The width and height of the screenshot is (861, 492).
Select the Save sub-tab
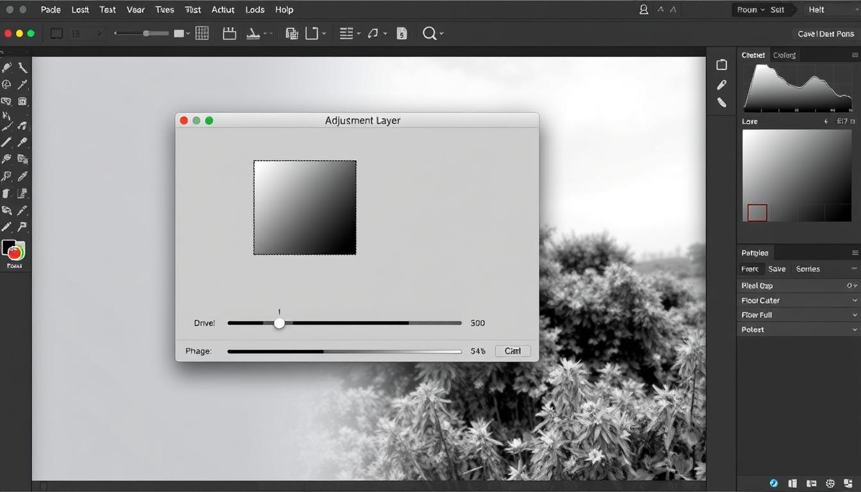[777, 269]
